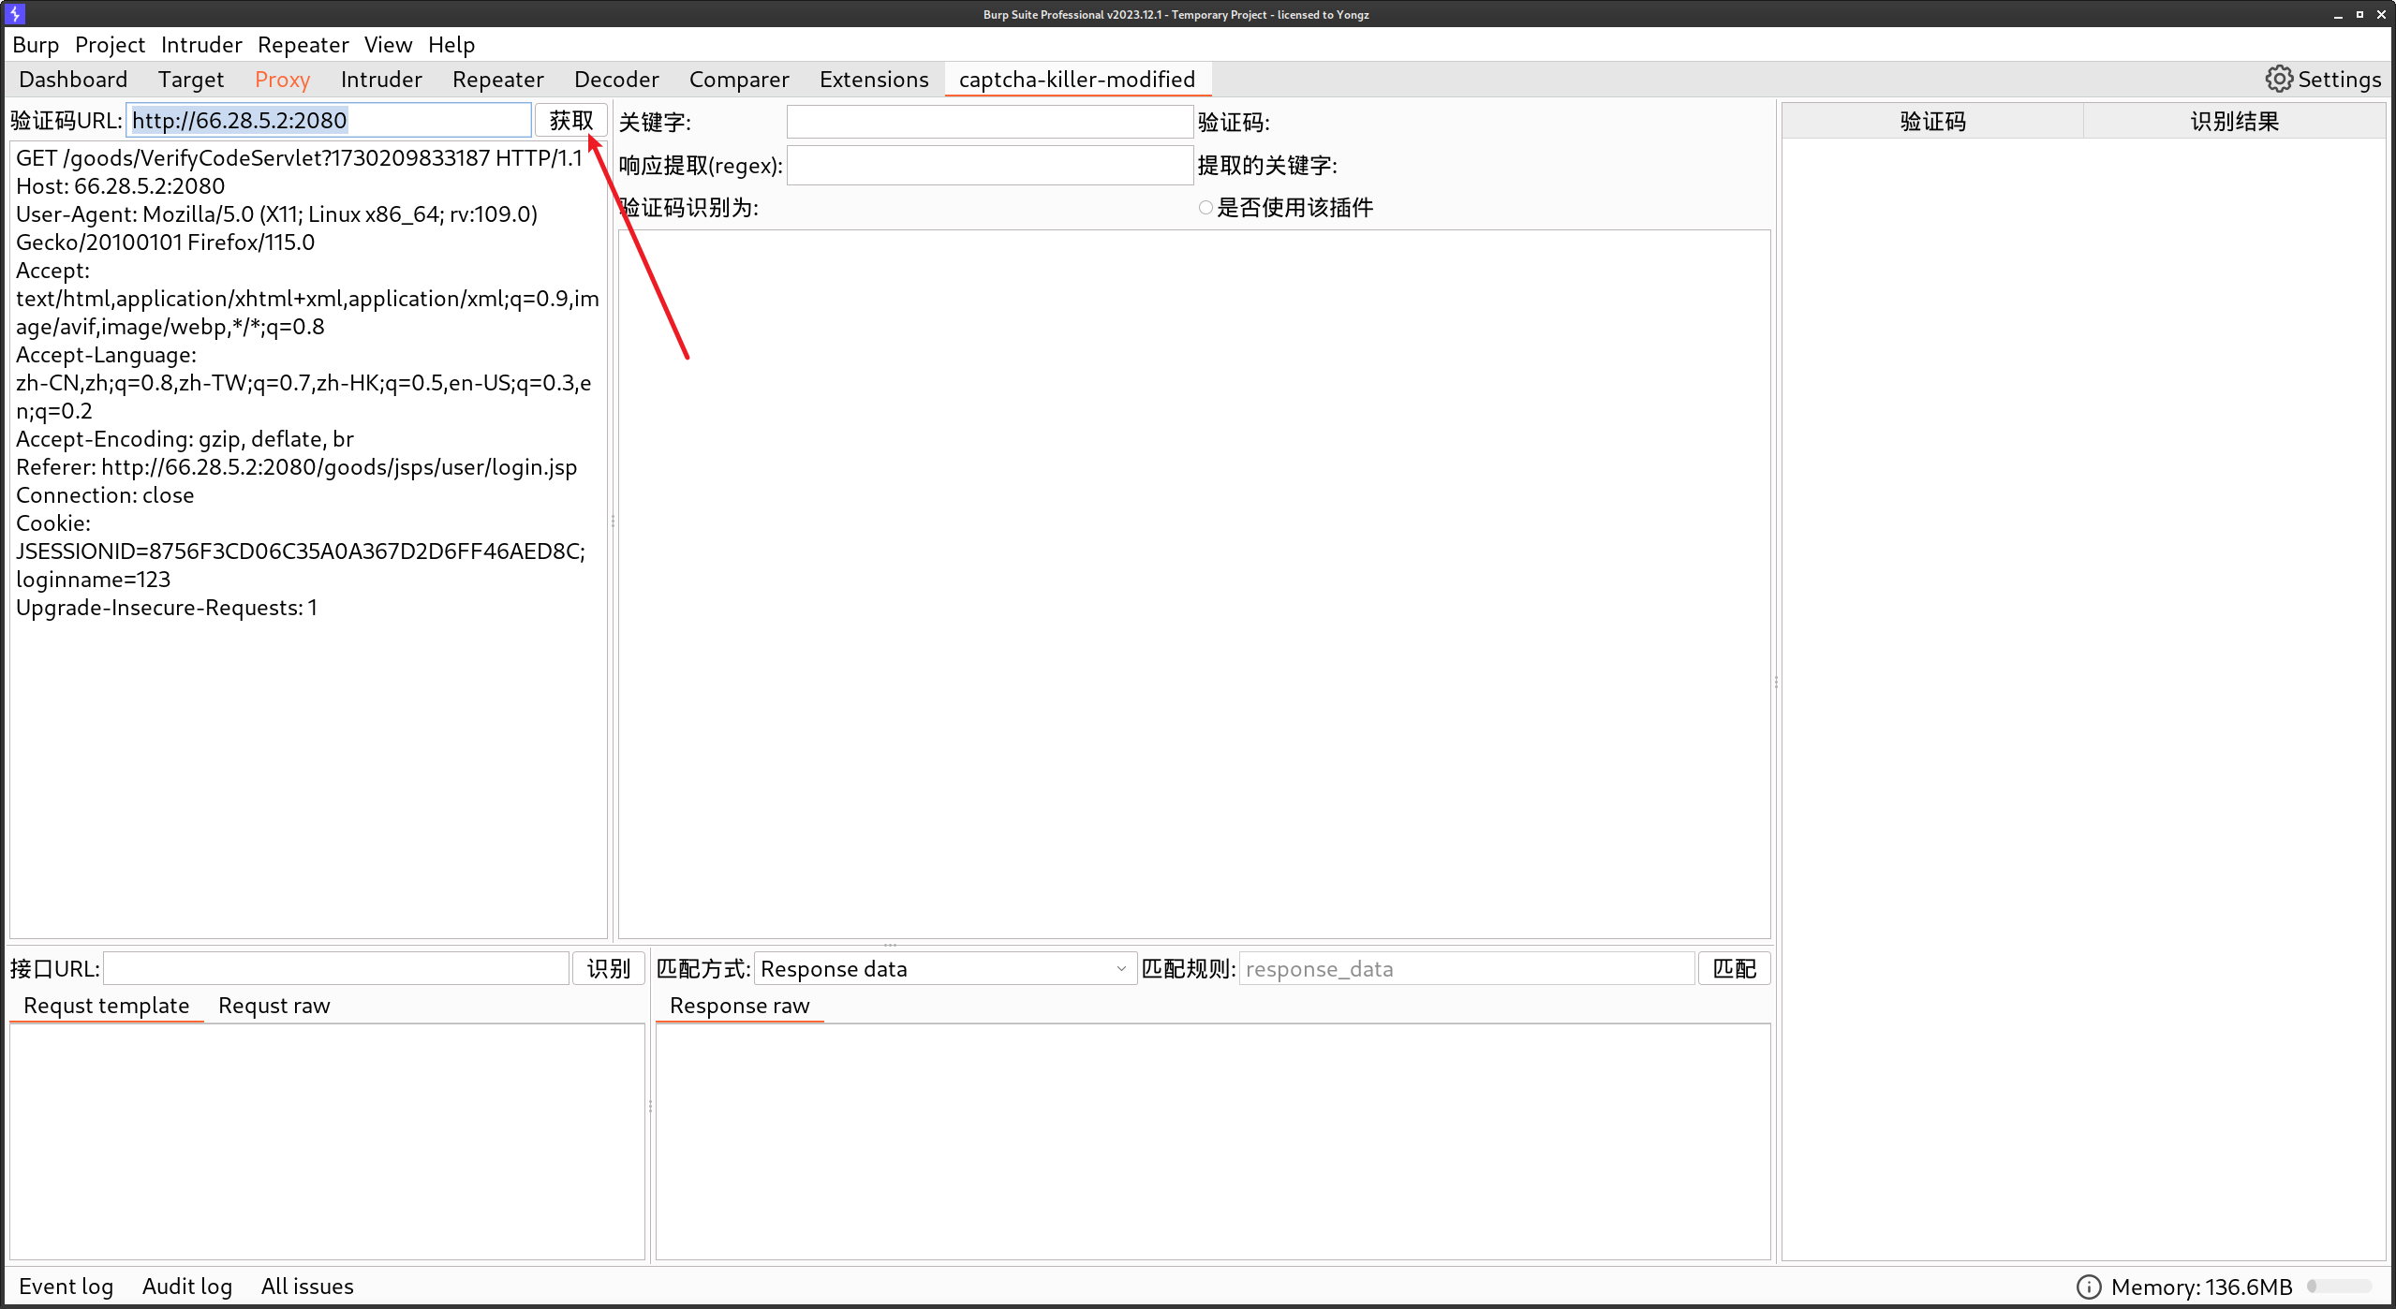Click the 识别结果 column header
The height and width of the screenshot is (1309, 2396).
click(x=2235, y=122)
